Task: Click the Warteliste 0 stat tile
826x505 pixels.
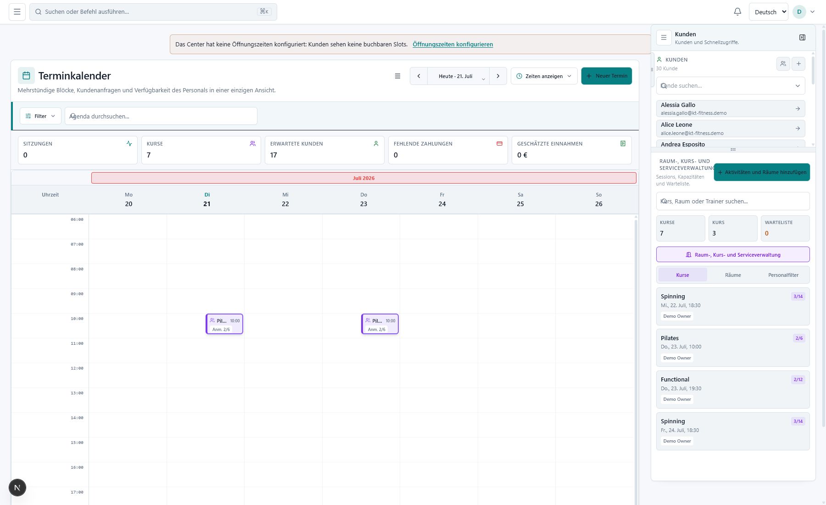Action: [x=785, y=228]
